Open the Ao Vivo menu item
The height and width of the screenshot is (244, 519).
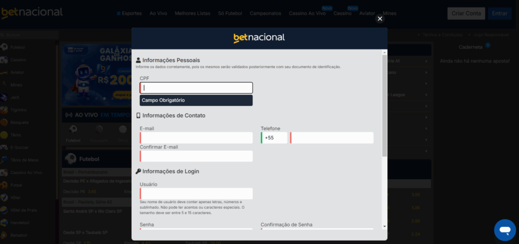[x=158, y=13]
